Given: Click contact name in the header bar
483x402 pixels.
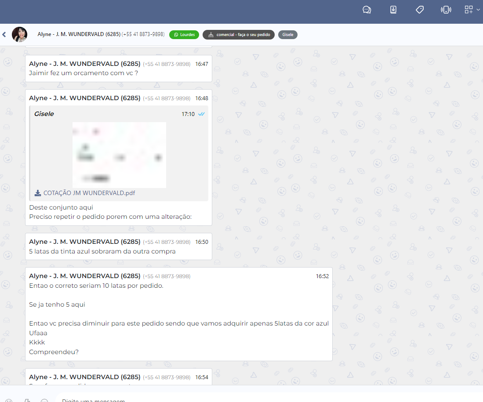Looking at the screenshot, I should pyautogui.click(x=79, y=34).
